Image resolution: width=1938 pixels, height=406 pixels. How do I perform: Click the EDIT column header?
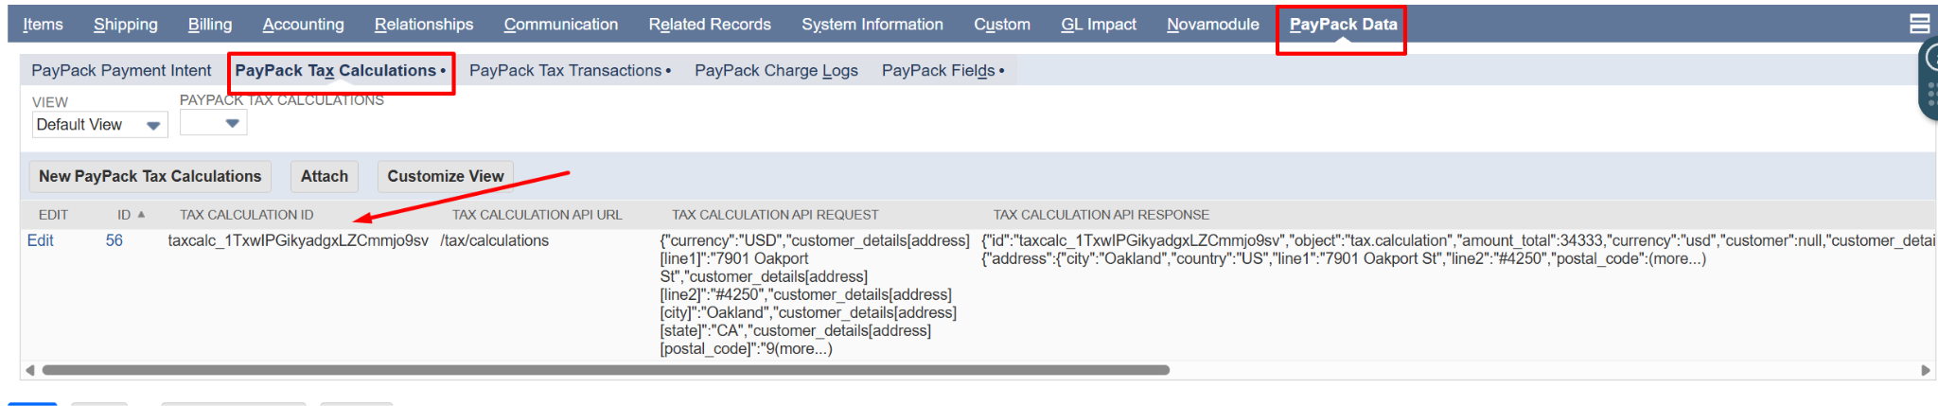pyautogui.click(x=53, y=215)
